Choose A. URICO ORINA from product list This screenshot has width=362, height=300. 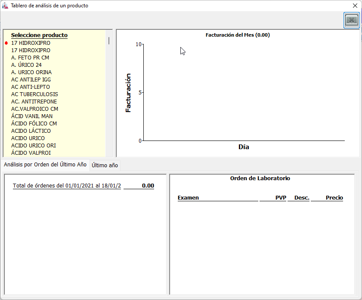point(31,72)
